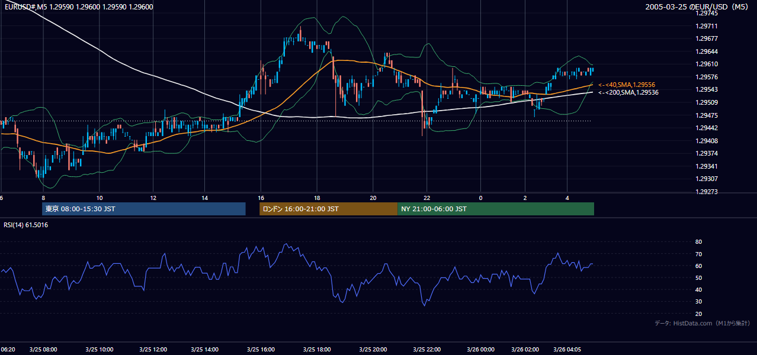
Task: Click the 3/25 10:00 time label
Action: click(98, 349)
